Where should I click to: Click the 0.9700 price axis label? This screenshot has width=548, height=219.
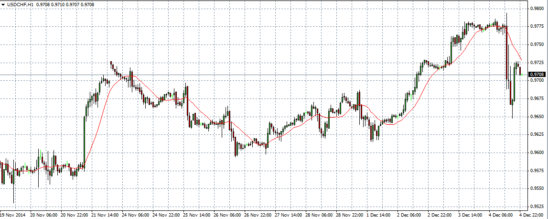coord(537,80)
